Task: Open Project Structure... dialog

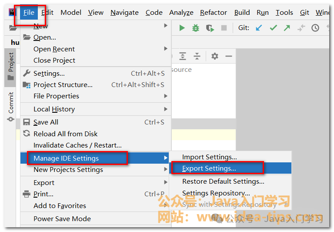Action: pyautogui.click(x=96, y=84)
